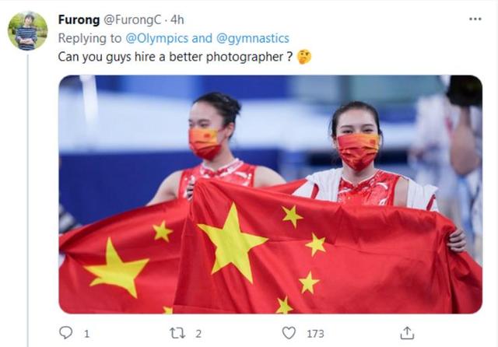Click the retweet count showing 2
498x347 pixels.
(198, 334)
